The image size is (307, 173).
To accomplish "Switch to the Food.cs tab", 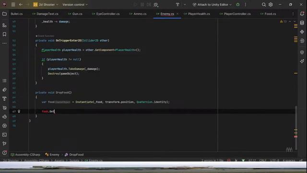I will click(268, 14).
